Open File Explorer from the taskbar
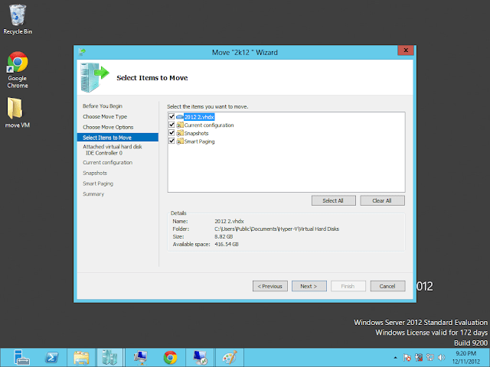The height and width of the screenshot is (367, 490). click(x=81, y=356)
